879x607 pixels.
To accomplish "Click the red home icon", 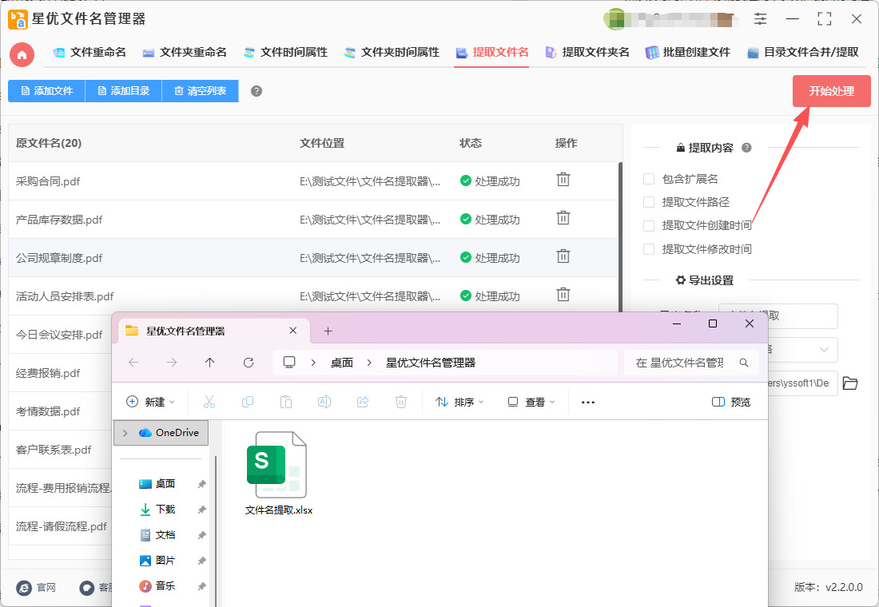I will click(22, 54).
